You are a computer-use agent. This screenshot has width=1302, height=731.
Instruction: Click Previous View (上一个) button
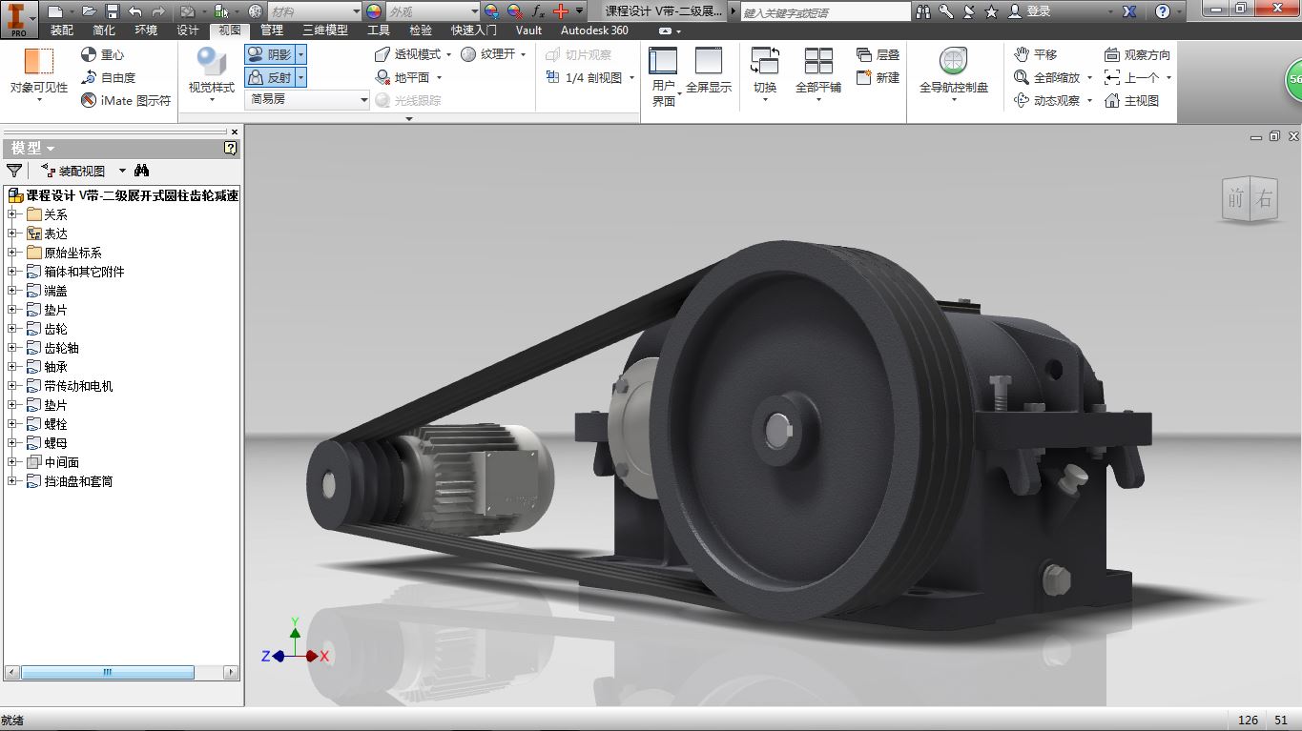(x=1132, y=77)
